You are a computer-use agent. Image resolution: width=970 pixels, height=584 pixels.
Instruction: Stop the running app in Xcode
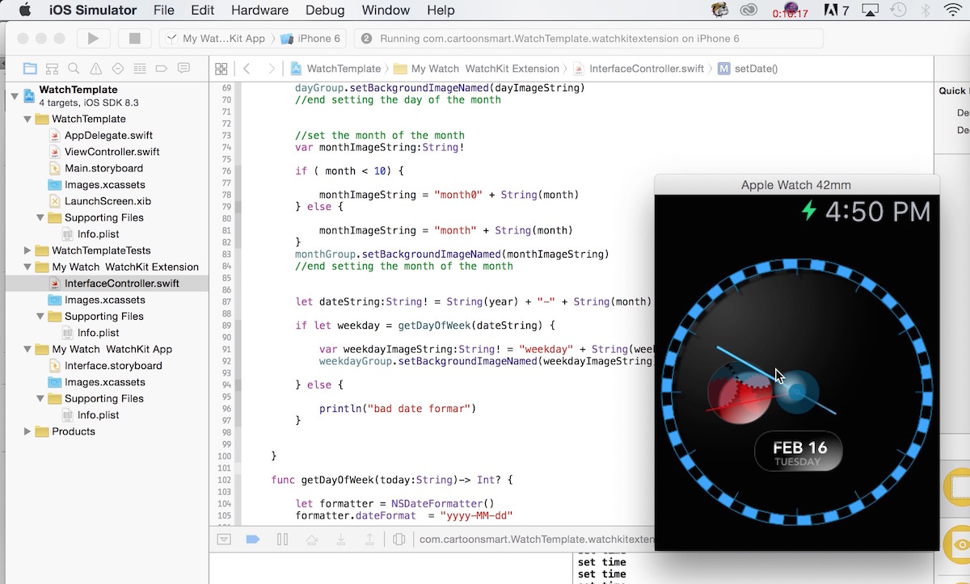pos(135,38)
